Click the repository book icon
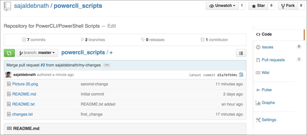 pyautogui.click(x=7, y=6)
